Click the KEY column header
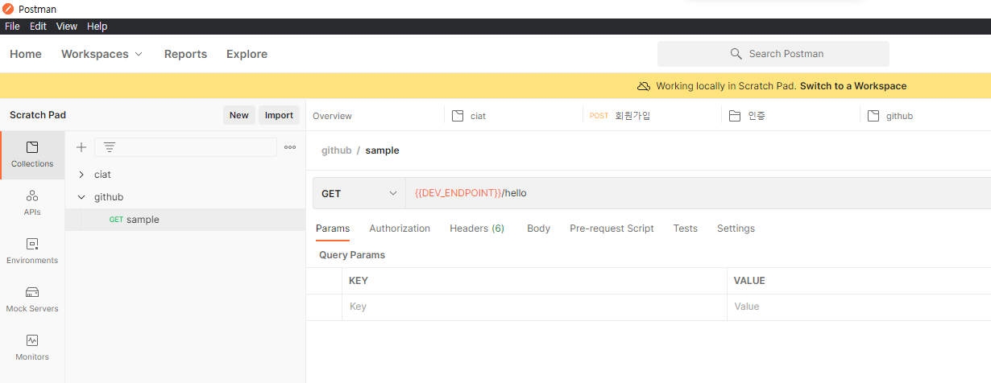 point(359,281)
